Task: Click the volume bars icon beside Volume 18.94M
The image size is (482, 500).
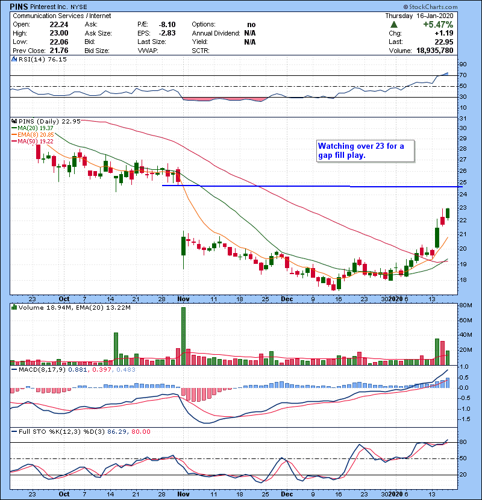Action: [14, 307]
